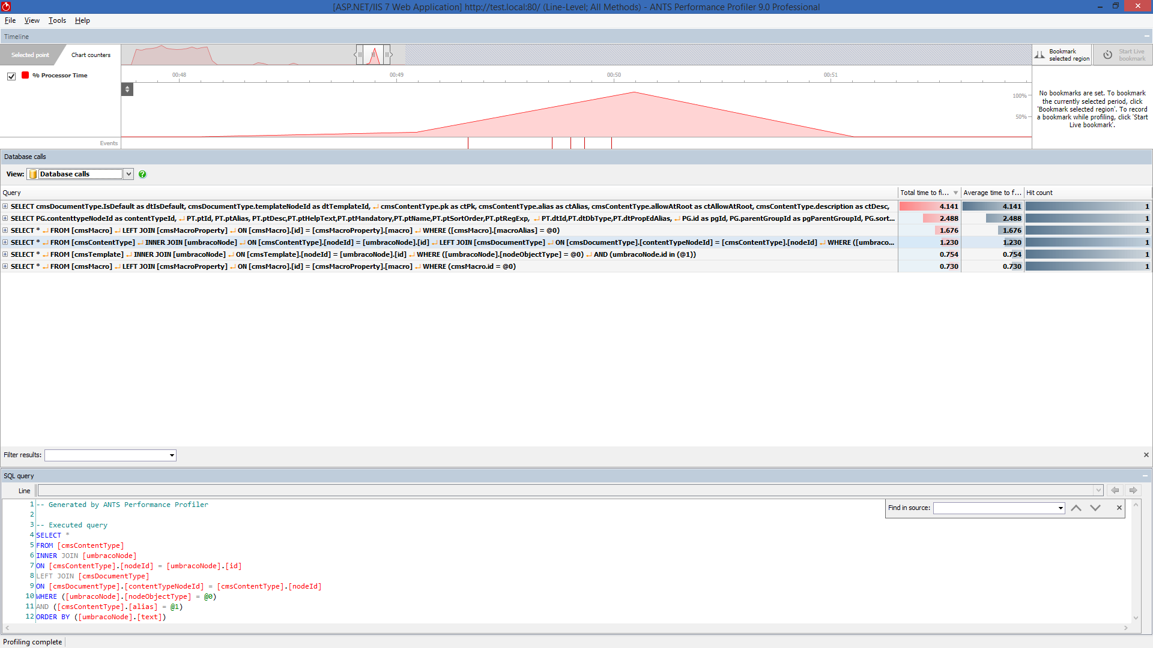Open the View Database calls dropdown
The width and height of the screenshot is (1153, 648).
click(x=128, y=174)
